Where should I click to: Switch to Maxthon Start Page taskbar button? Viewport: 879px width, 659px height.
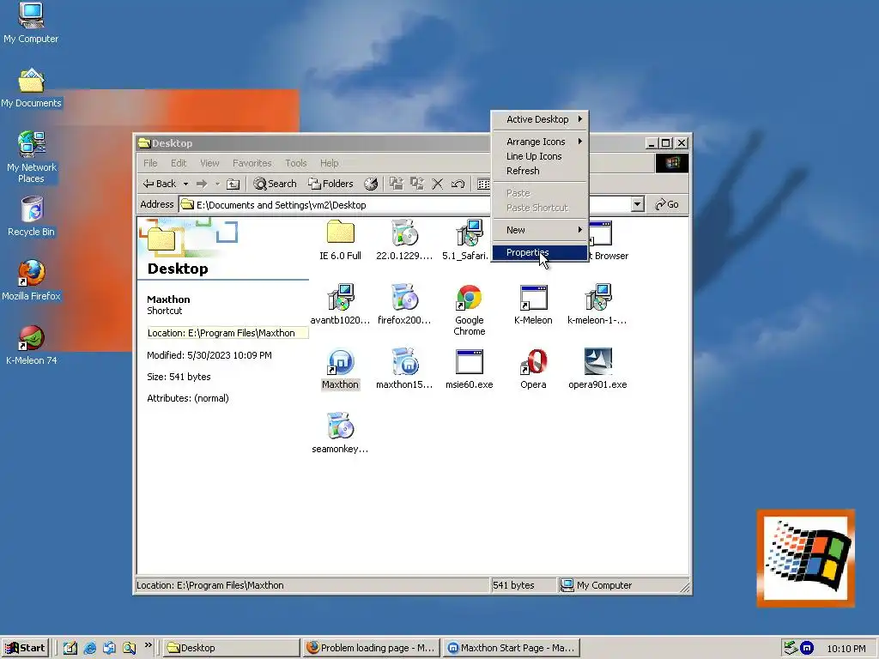pos(512,648)
